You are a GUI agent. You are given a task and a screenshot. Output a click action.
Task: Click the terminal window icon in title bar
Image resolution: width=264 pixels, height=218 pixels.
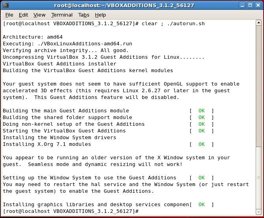point(6,5)
